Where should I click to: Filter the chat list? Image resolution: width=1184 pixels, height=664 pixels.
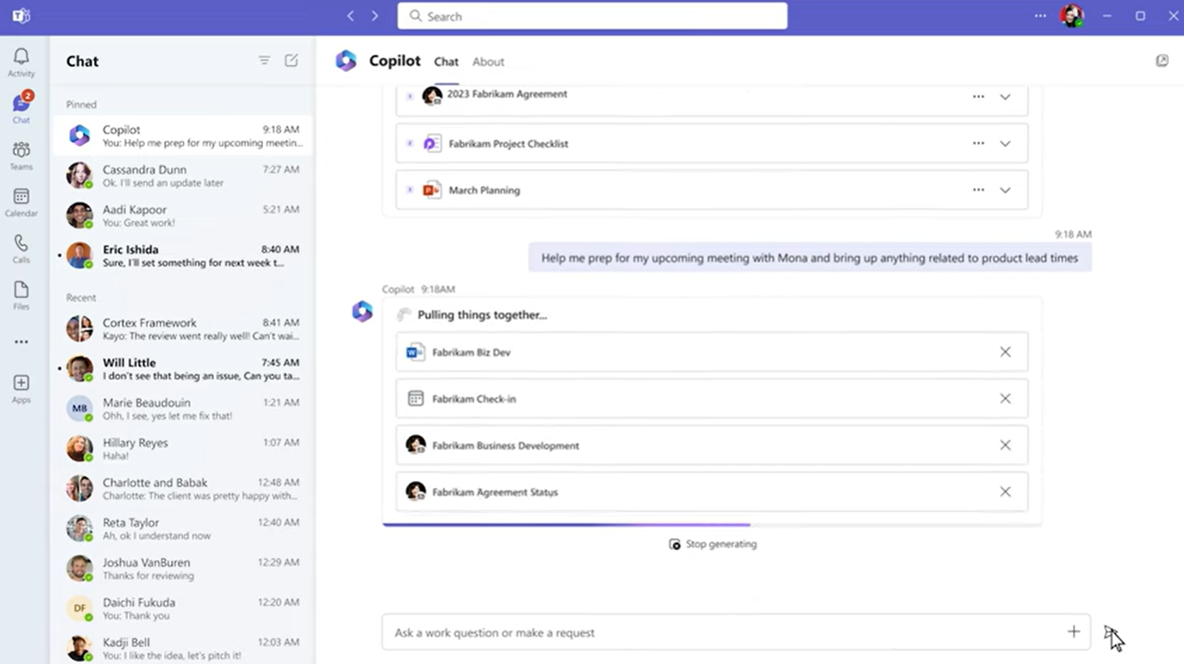click(264, 61)
